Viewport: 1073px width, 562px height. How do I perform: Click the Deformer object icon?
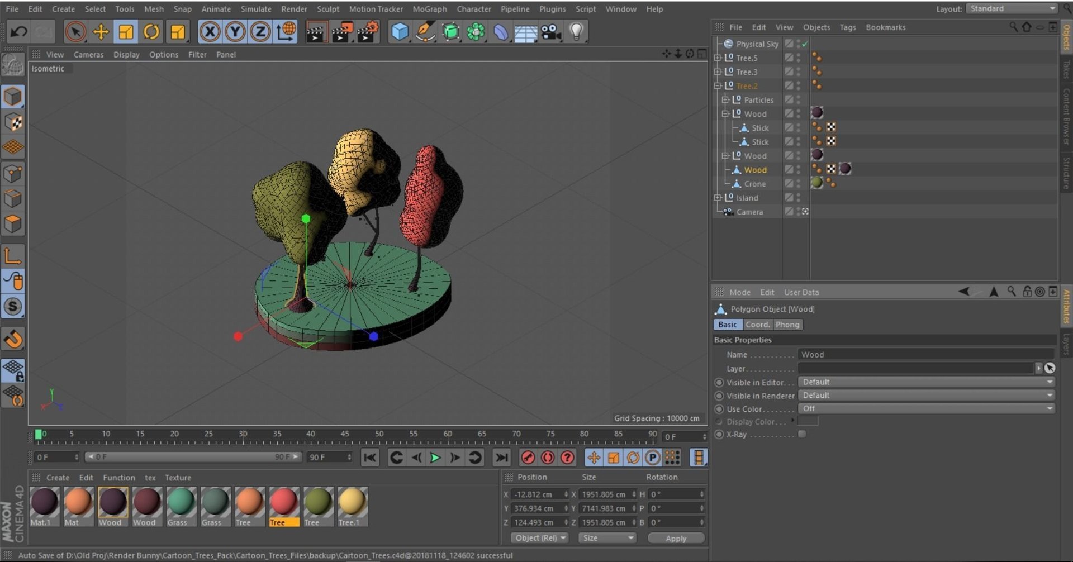pos(501,32)
